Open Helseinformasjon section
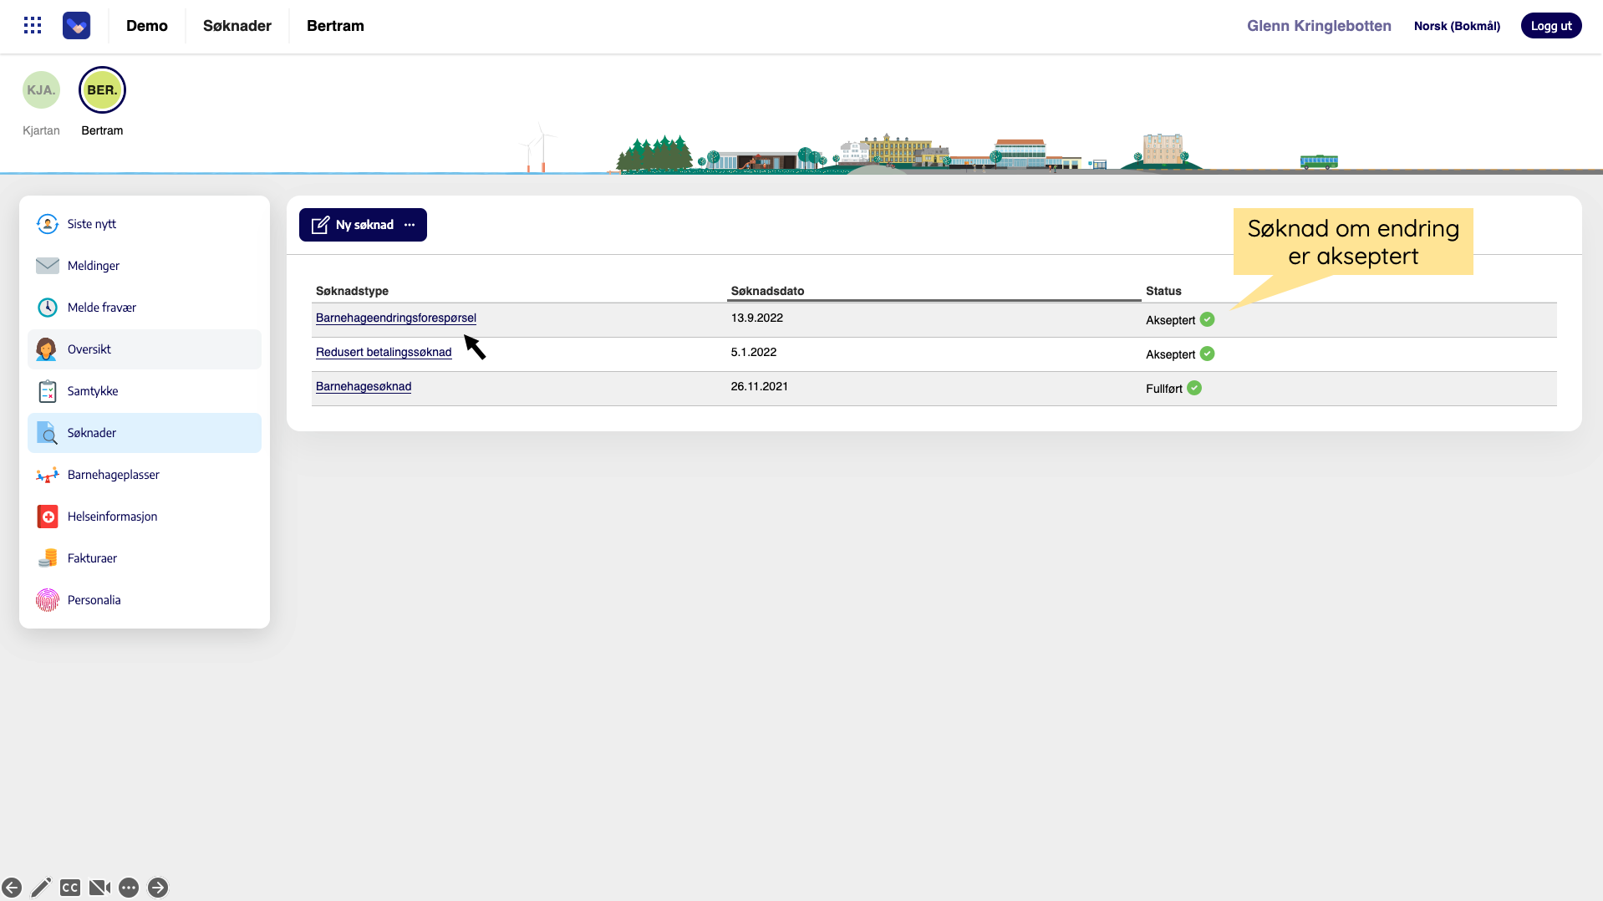 112,517
